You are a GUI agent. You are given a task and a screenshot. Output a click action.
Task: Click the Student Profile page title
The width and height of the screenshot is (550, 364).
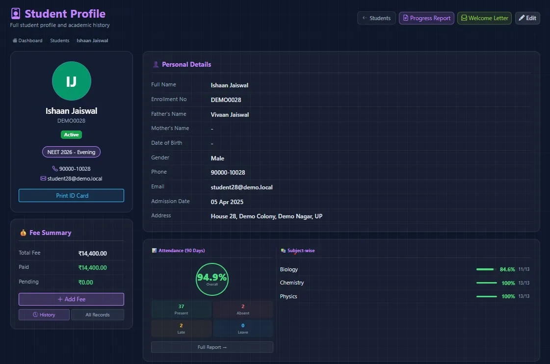65,14
